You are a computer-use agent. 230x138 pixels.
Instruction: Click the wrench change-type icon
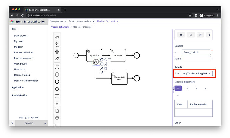click(x=102, y=68)
